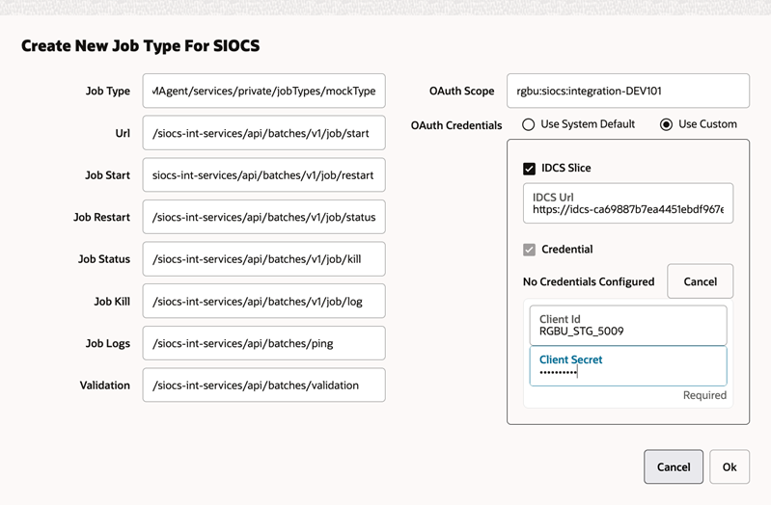Click the 'Job Logs' label

108,343
